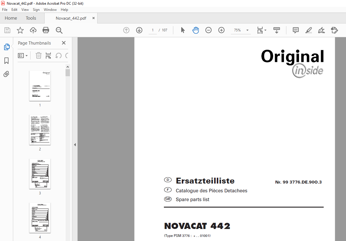Click the current page number field
346x241 pixels.
(x=152, y=30)
